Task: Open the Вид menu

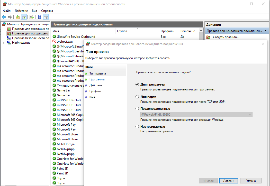Action: (34, 11)
